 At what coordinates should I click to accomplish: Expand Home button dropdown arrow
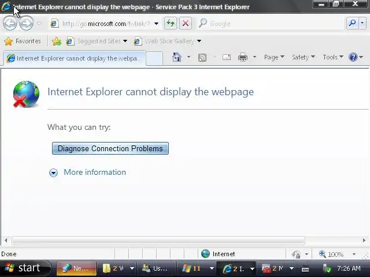click(x=188, y=57)
